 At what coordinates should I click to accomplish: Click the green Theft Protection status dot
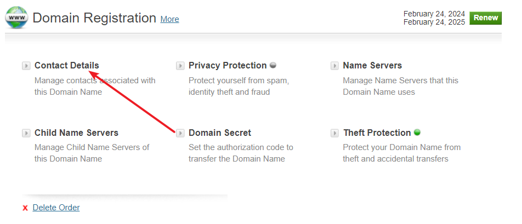click(417, 133)
